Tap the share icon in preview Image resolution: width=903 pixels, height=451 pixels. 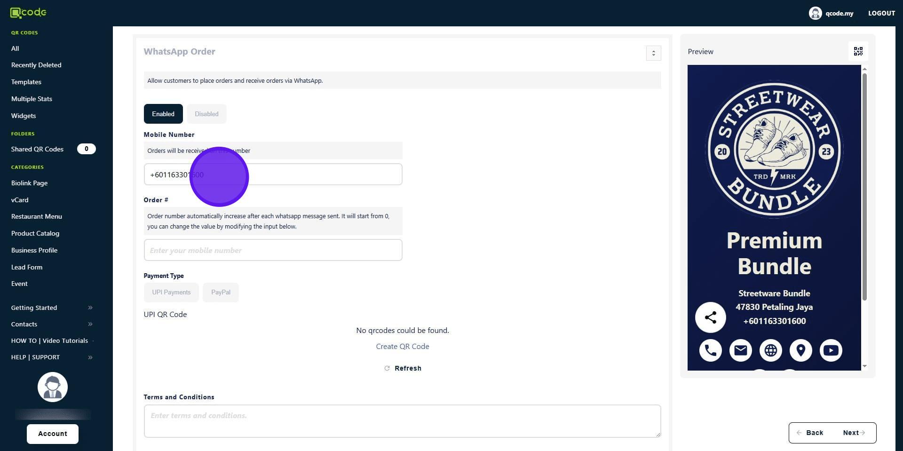pos(710,317)
